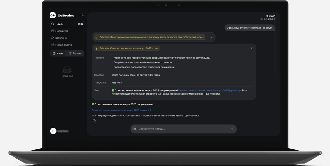Click the sparkle icon beside Шаблоны

[x=52, y=38]
